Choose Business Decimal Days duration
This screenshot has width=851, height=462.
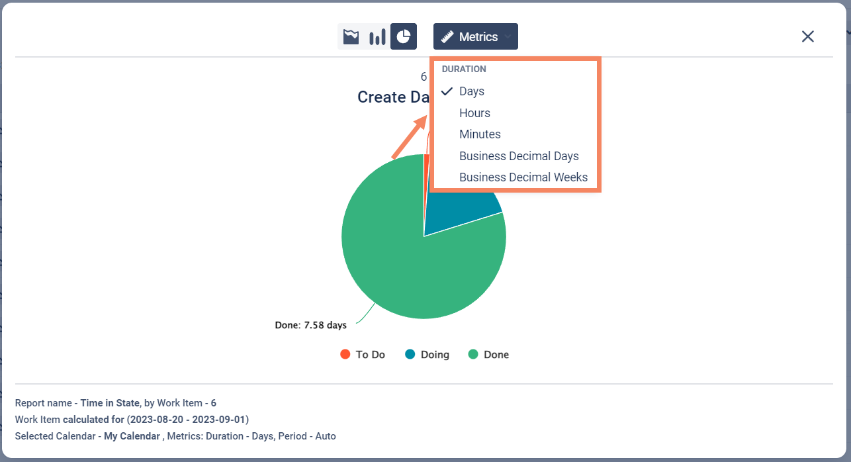tap(519, 156)
